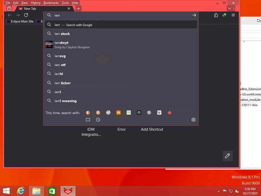The width and height of the screenshot is (261, 196).
Task: Click the muted volume tray icon
Action: (x=237, y=191)
